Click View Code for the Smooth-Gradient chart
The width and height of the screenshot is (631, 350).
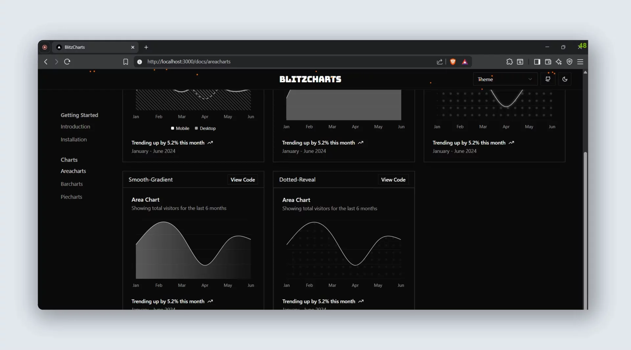coord(243,180)
